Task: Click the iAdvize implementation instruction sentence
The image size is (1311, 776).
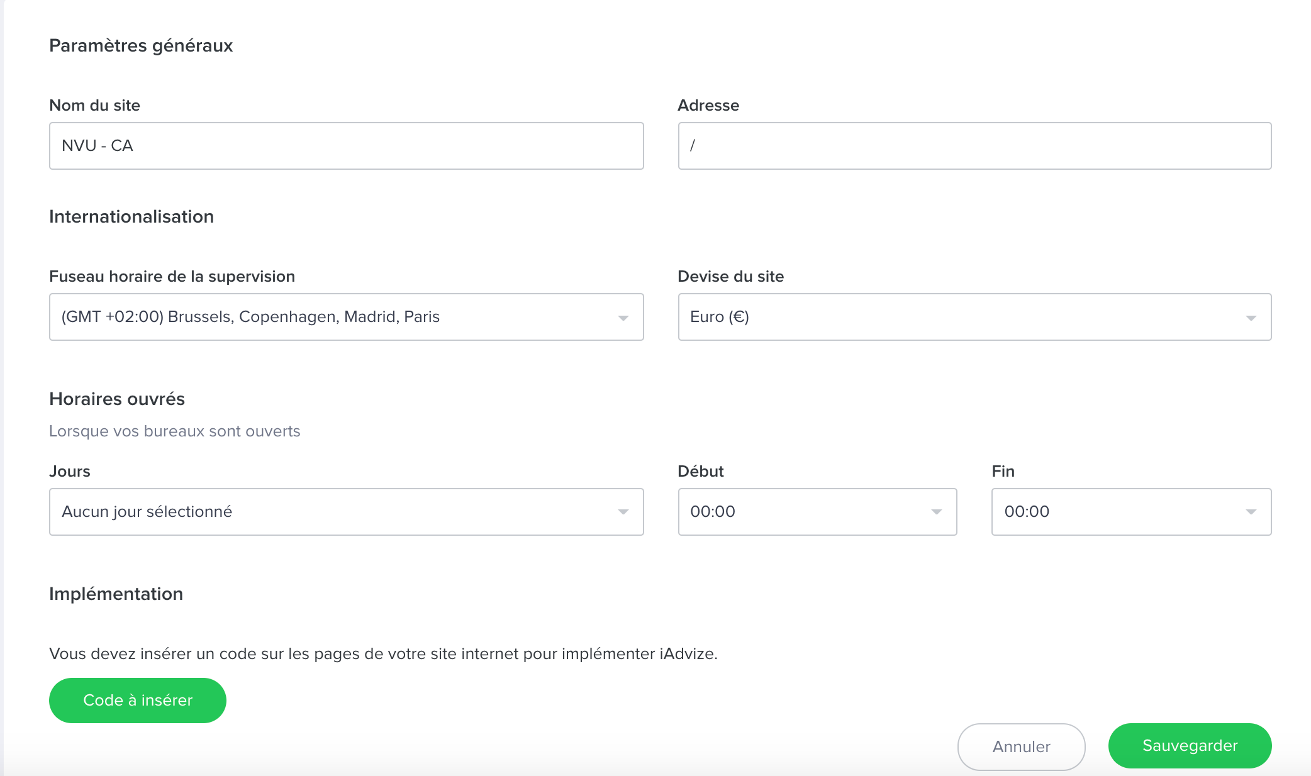Action: pos(384,654)
